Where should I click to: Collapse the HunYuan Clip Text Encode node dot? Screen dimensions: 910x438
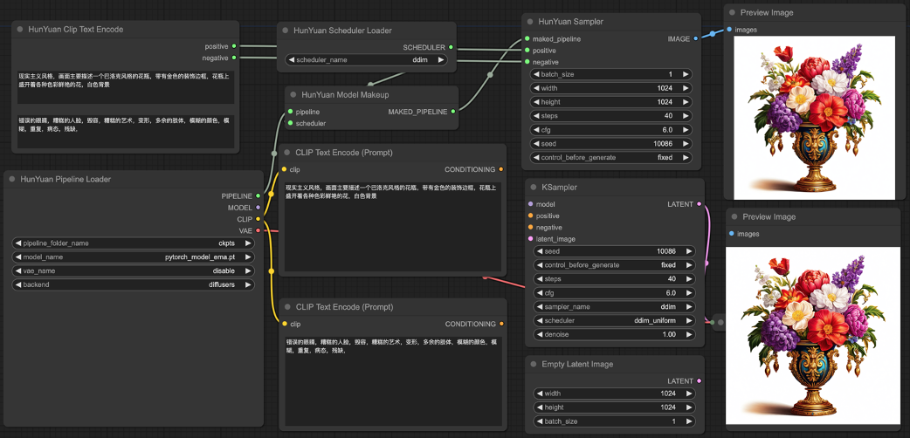(x=18, y=30)
